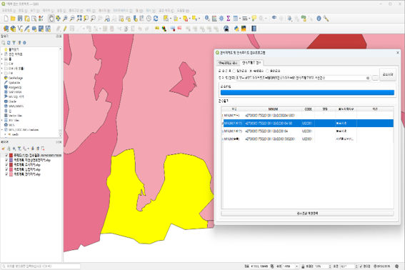Select the Identify Features info tool

207,19
